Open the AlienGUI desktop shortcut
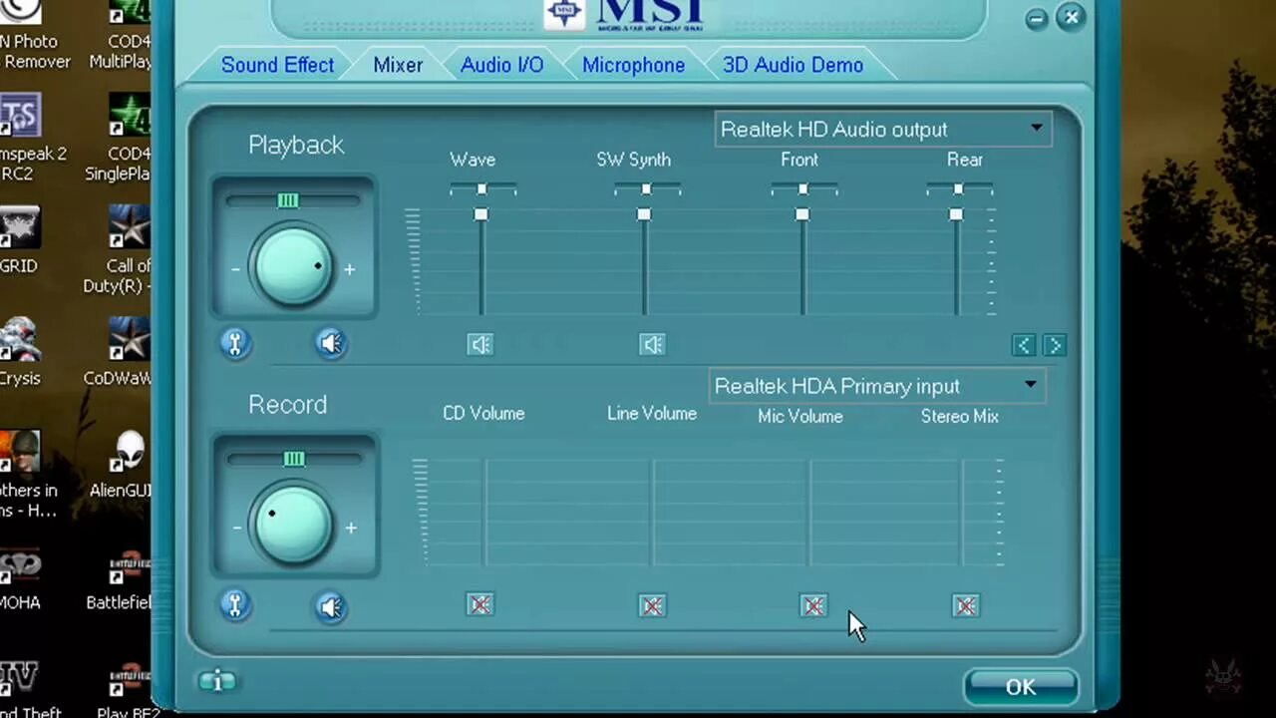The height and width of the screenshot is (718, 1276). coord(126,465)
